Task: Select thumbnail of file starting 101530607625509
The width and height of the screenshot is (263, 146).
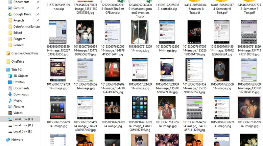Action: [x=222, y=70]
